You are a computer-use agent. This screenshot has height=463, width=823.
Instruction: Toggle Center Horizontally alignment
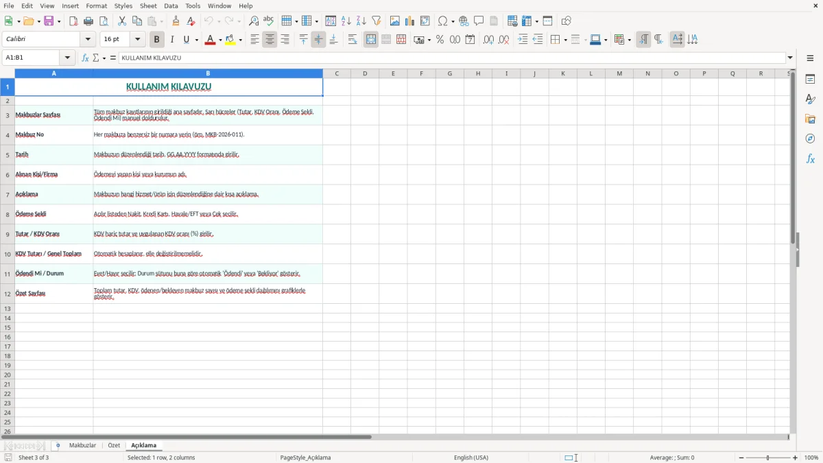pyautogui.click(x=270, y=40)
